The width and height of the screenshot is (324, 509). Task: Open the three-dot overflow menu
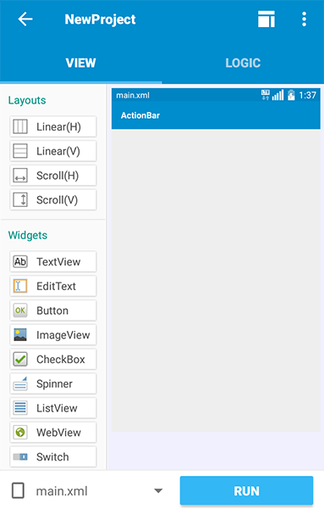(x=304, y=20)
